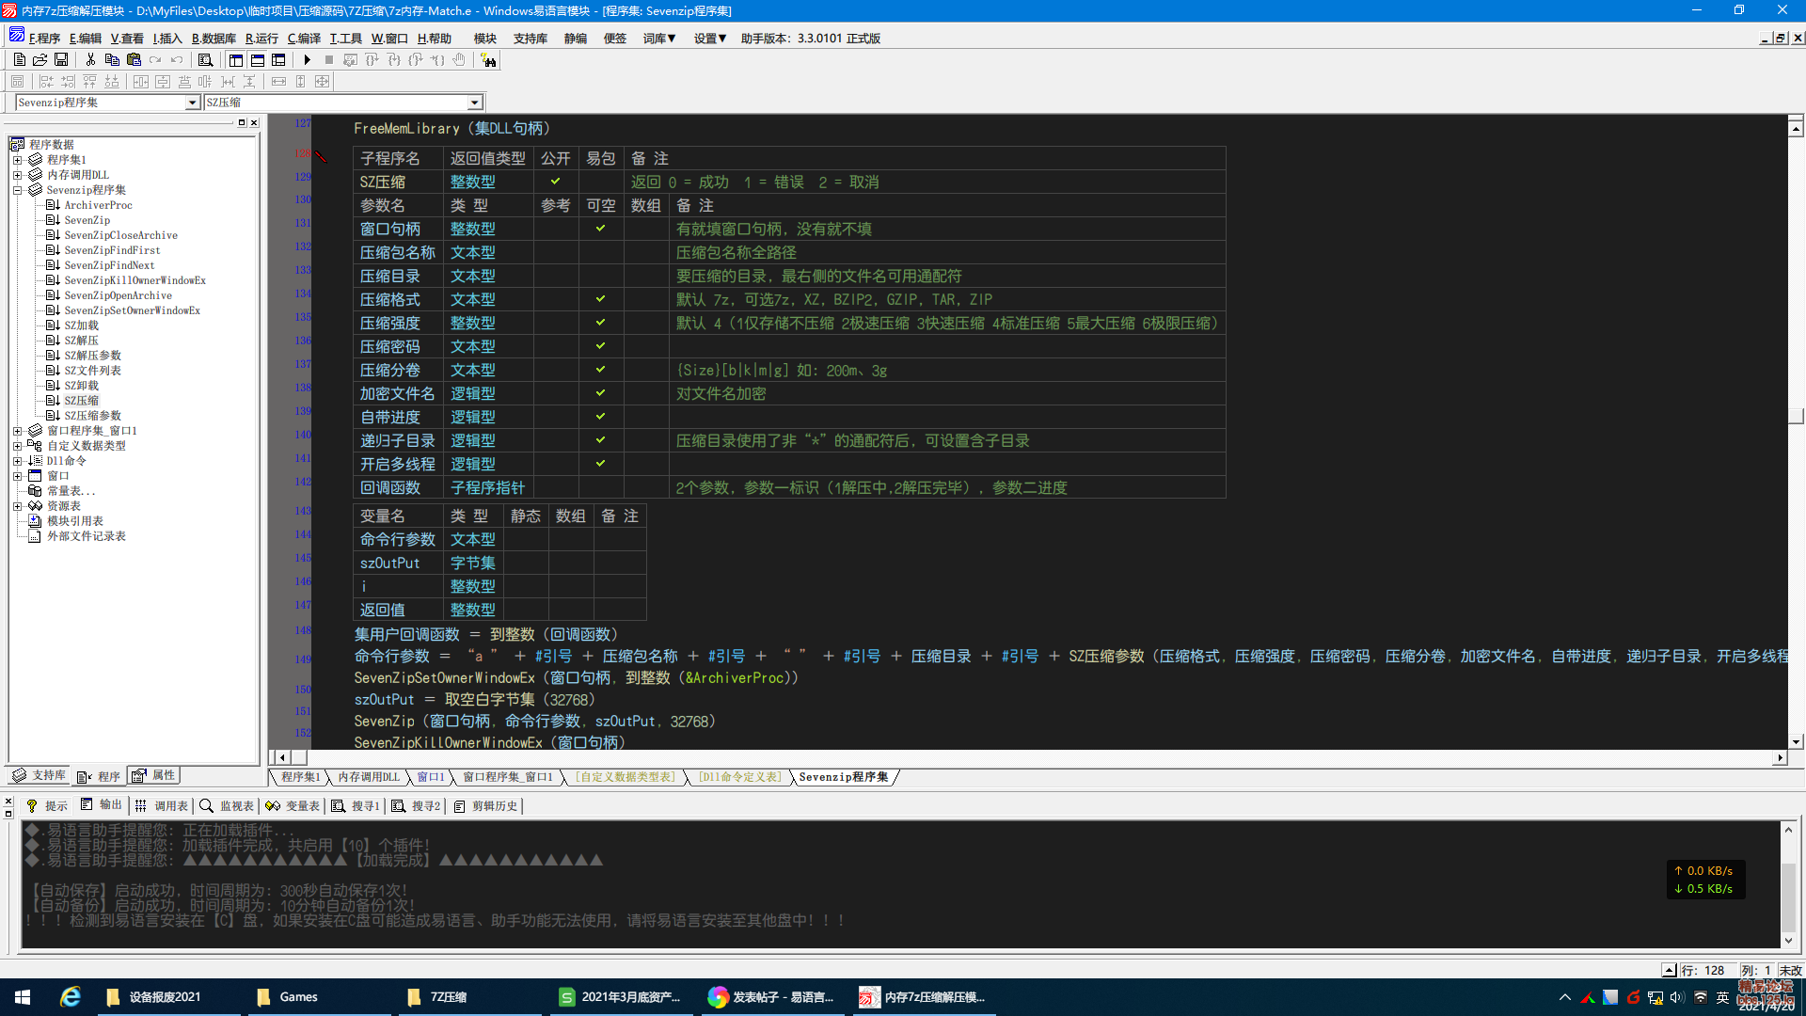This screenshot has height=1016, width=1806.
Task: Open Internet Explorer from the taskbar
Action: point(71,996)
